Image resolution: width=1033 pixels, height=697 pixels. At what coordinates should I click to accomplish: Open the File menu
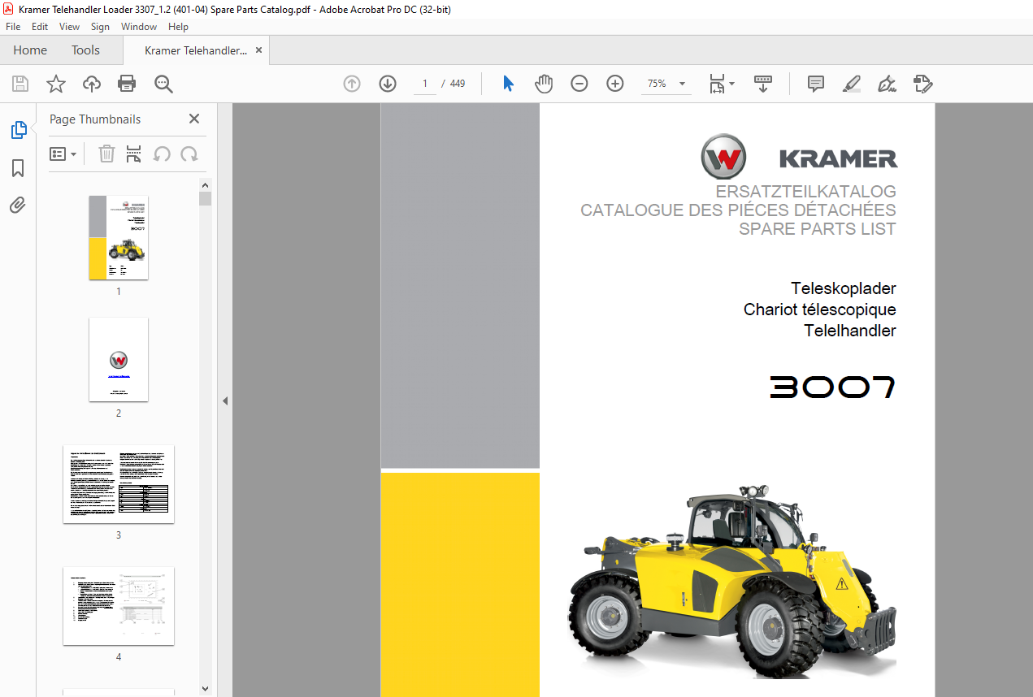click(x=13, y=27)
